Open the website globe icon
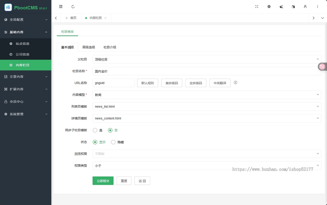This screenshot has width=327, height=205. pos(269,7)
